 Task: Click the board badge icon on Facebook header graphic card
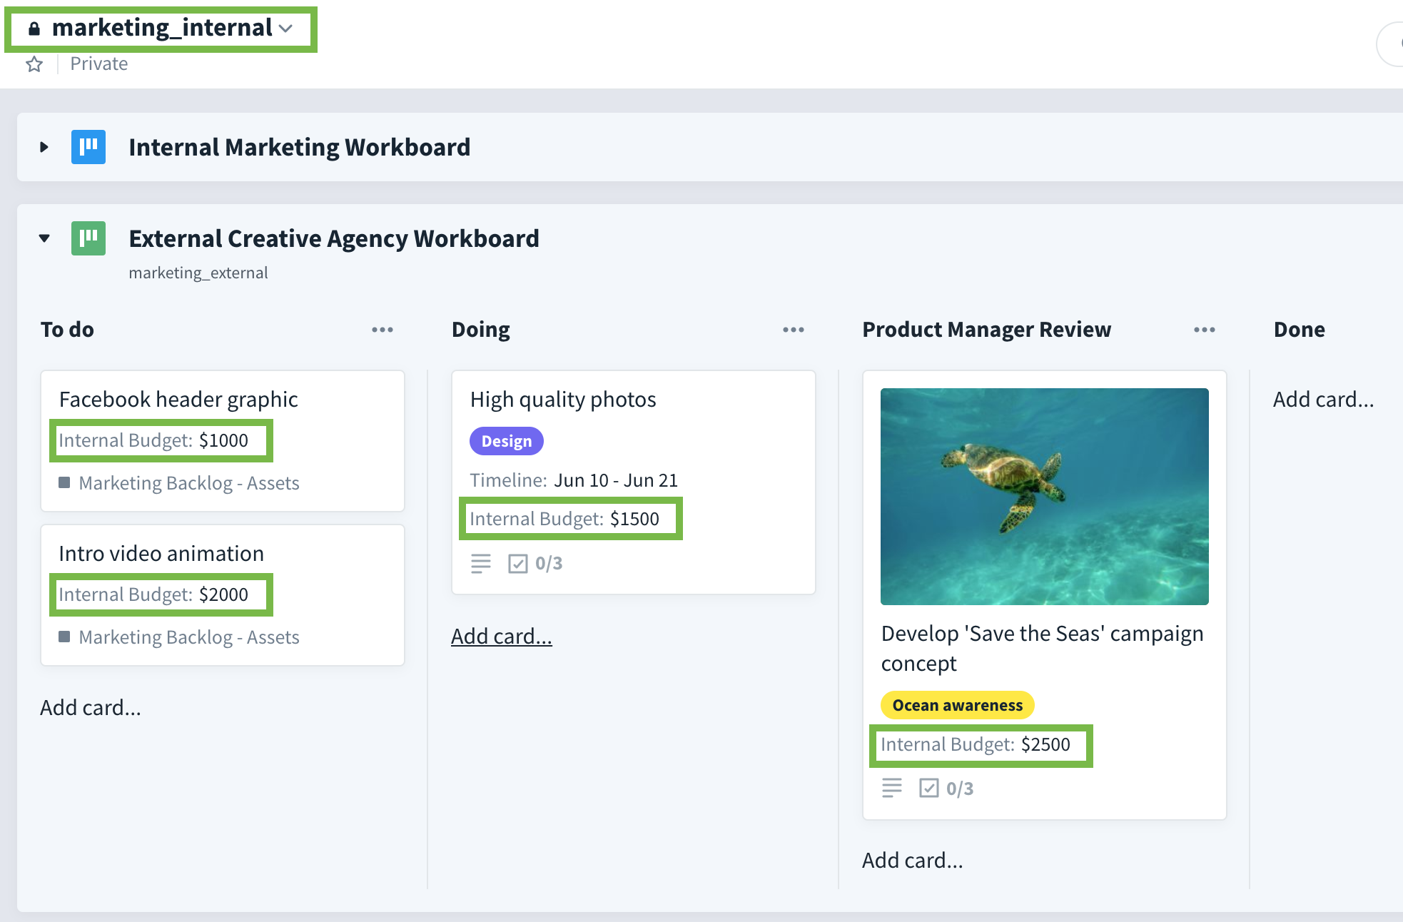click(x=65, y=483)
